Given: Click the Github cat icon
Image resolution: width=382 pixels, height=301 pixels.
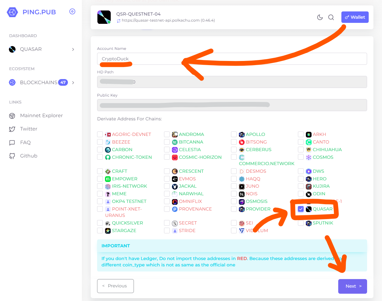Looking at the screenshot, I should (x=12, y=156).
